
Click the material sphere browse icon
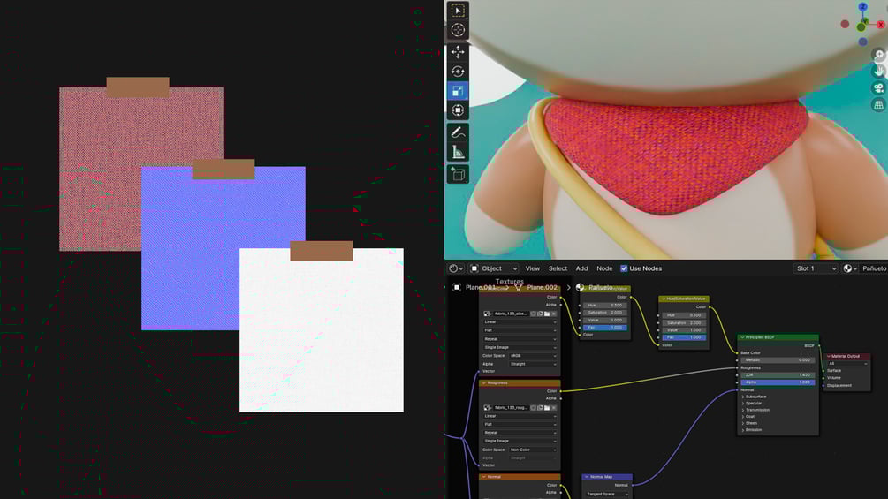850,268
